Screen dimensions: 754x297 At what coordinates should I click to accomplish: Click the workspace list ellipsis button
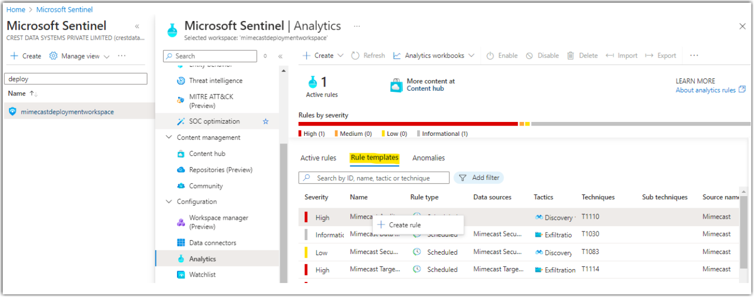coord(122,56)
